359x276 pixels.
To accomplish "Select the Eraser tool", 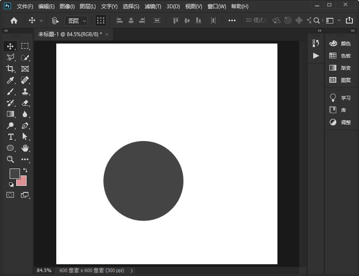I will 25,103.
